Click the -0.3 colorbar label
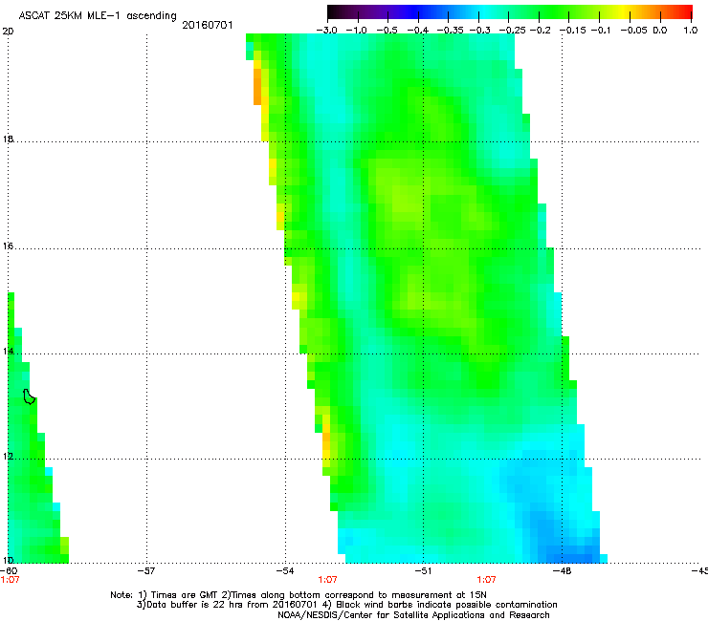The height and width of the screenshot is (621, 708). 480,31
